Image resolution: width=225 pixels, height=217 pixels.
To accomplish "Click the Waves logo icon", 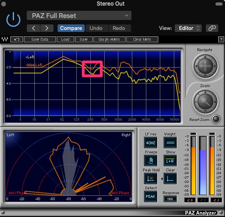I will [x=4, y=39].
